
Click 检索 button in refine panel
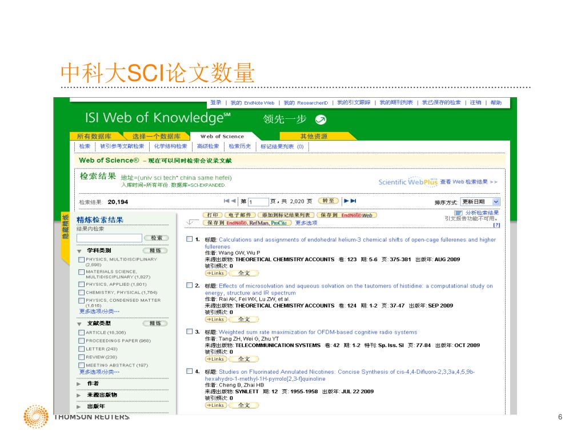[x=157, y=238]
